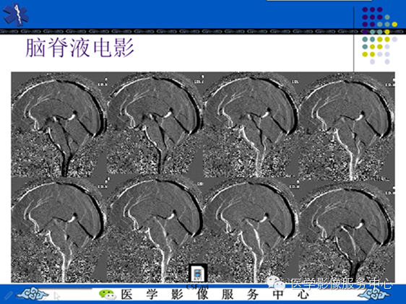Viewport: 406px width, 304px height.
Task: Click the CSF.avi file name label
Action: (197, 287)
